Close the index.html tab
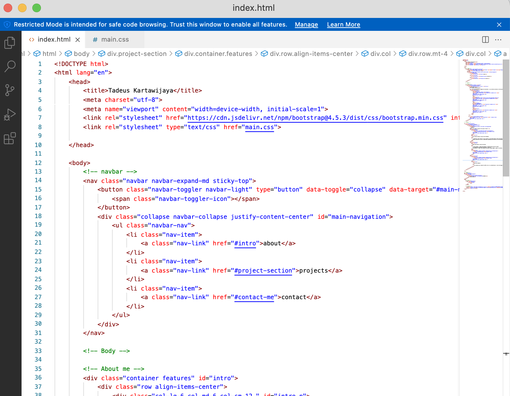This screenshot has height=396, width=510. pyautogui.click(x=78, y=39)
